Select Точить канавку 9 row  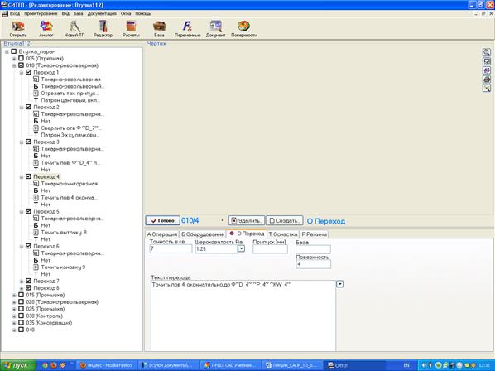tap(60, 267)
